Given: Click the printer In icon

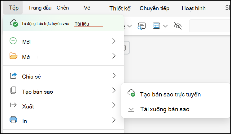Looking at the screenshot, I should click(13, 120).
